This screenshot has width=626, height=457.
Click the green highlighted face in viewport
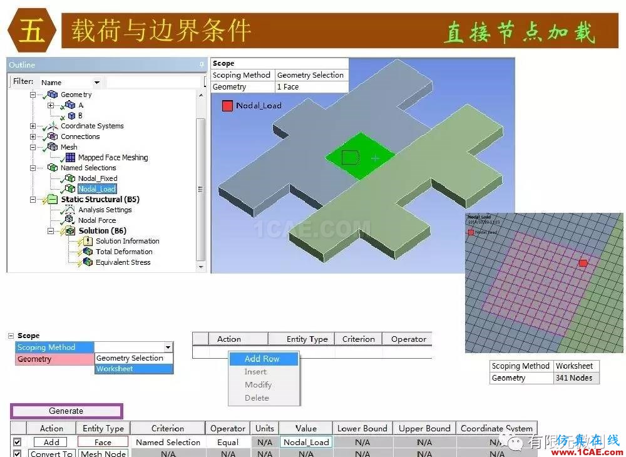click(x=360, y=156)
